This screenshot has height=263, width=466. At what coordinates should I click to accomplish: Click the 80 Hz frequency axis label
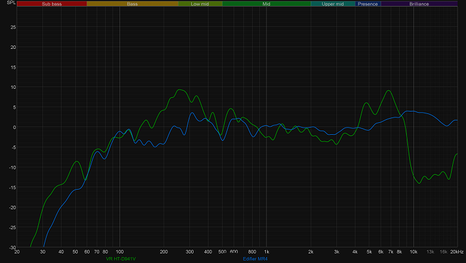pyautogui.click(x=105, y=252)
